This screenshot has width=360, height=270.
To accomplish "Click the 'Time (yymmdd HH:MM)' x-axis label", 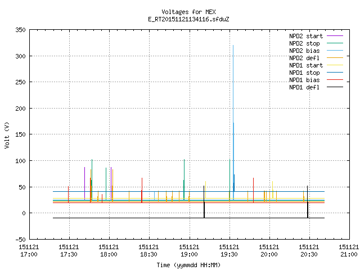I will (189, 265).
